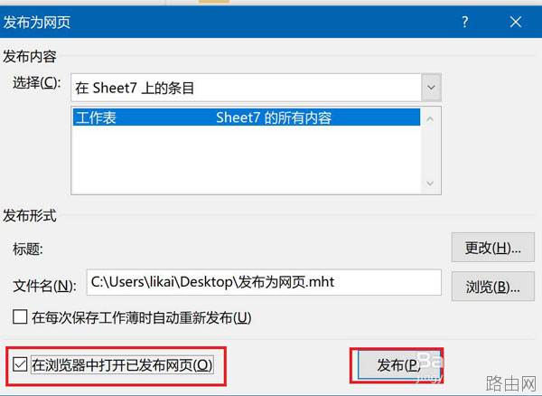Click the 发布(P) button
The image size is (542, 396).
point(397,365)
